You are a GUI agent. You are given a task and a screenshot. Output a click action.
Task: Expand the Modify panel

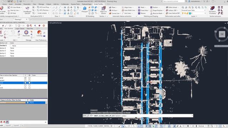click(x=72, y=16)
